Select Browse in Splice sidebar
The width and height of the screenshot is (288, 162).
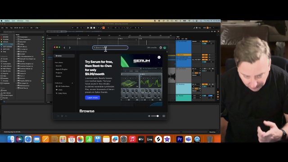point(64,56)
